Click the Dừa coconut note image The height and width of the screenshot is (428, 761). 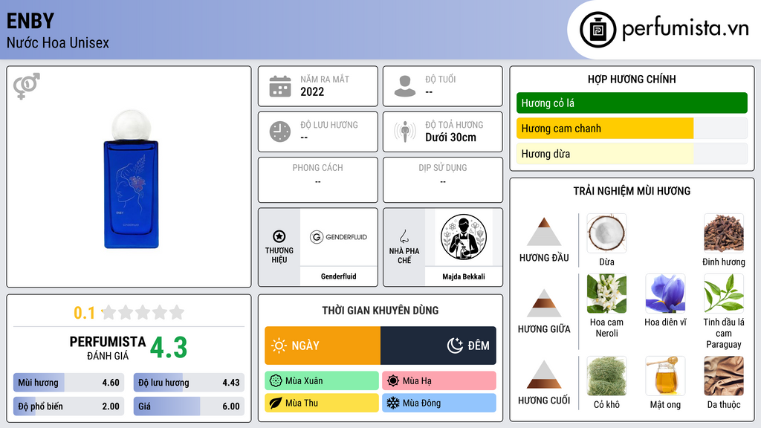(x=606, y=233)
